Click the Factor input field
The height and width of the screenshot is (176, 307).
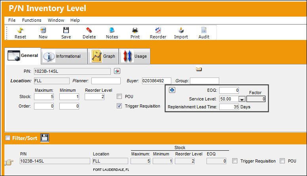pyautogui.click(x=256, y=99)
